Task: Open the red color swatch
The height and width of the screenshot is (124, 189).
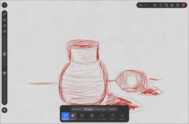Action: pos(183,5)
